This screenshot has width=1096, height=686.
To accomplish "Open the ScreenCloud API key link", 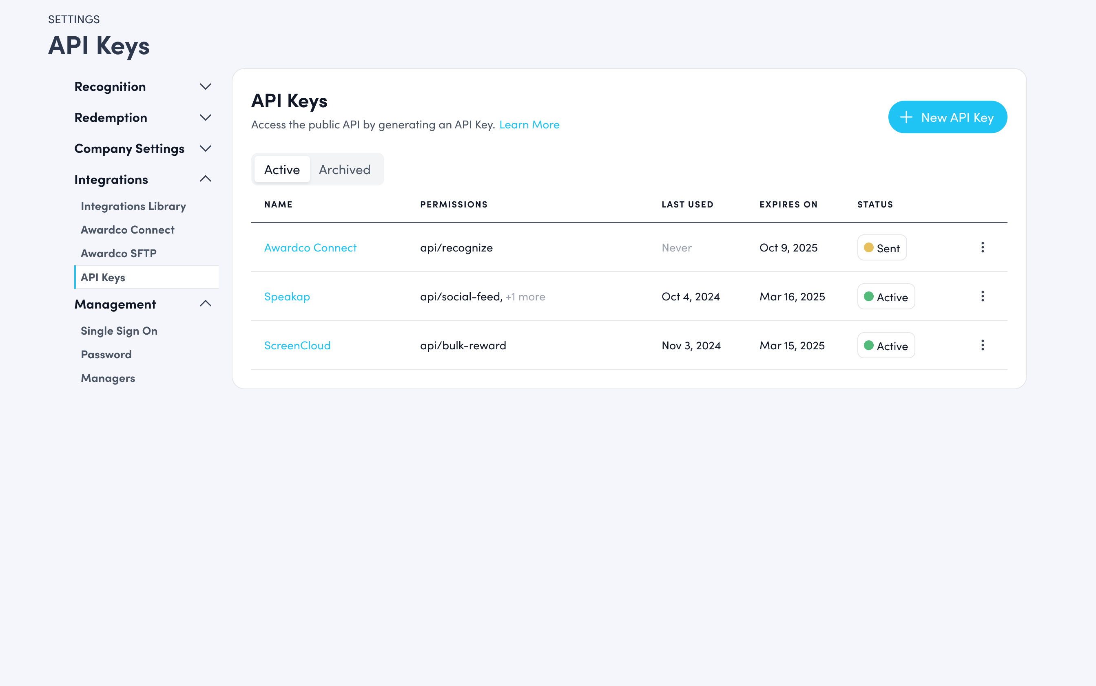I will click(x=297, y=346).
